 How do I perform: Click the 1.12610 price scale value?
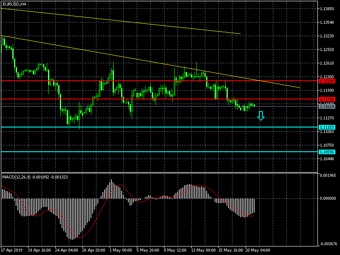coord(327,63)
